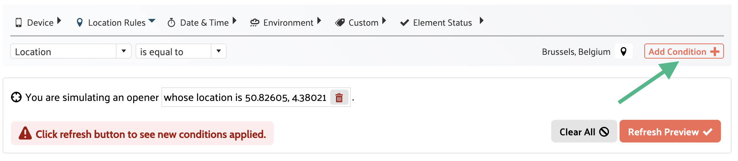Screen dimensions: 738x161
Task: Click the Add Condition button
Action: (x=684, y=51)
